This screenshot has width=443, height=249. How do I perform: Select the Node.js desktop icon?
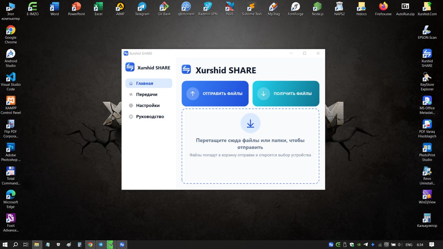317,9
